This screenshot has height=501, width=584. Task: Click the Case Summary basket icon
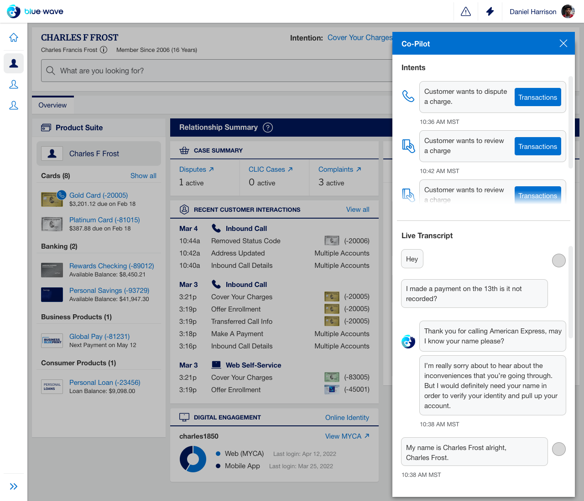[184, 150]
